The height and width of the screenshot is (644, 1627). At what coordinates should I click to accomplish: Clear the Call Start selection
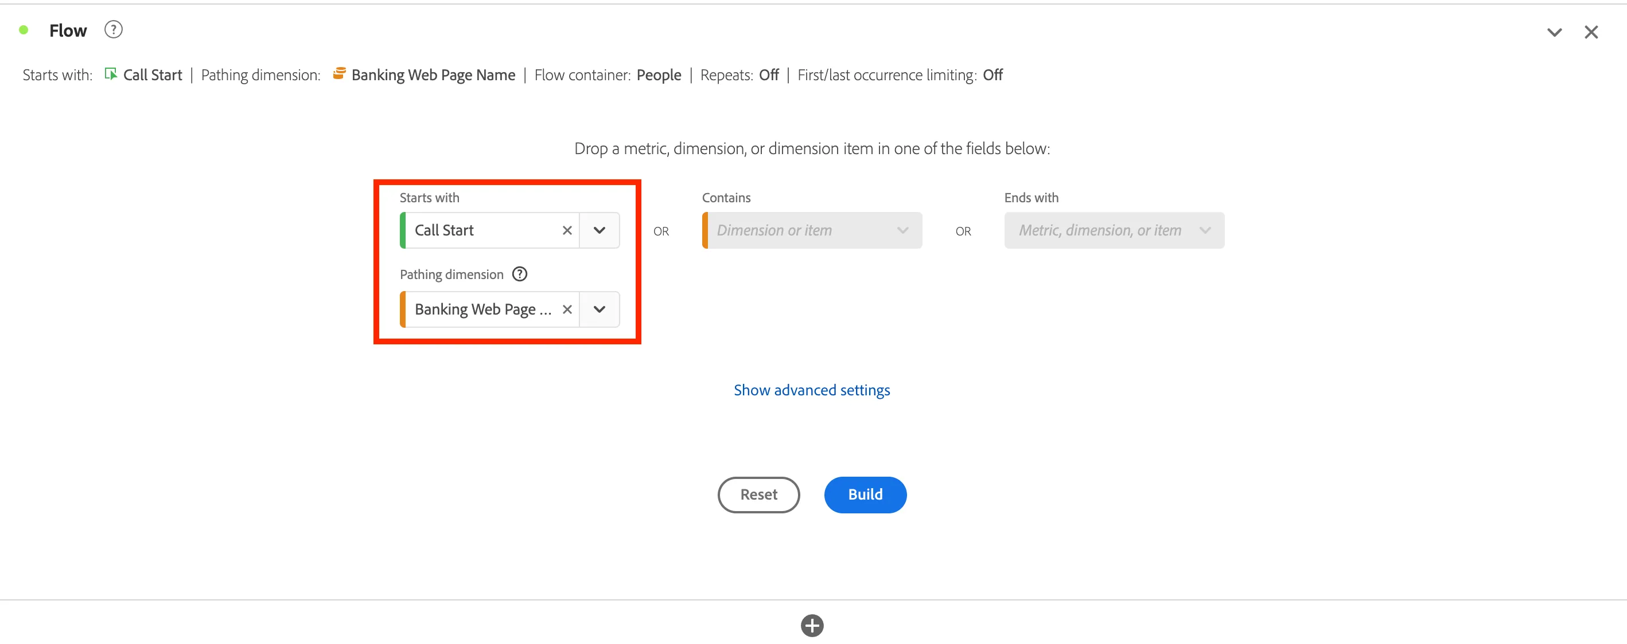pyautogui.click(x=567, y=230)
